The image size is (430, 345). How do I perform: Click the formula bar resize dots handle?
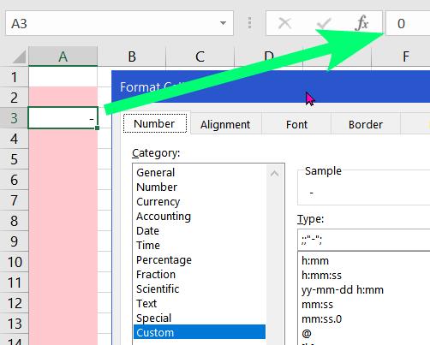click(249, 23)
